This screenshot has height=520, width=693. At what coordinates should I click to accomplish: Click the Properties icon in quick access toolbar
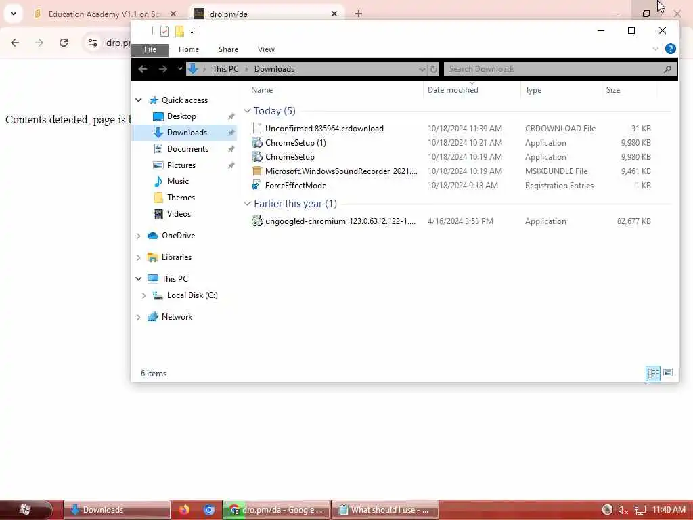[164, 31]
